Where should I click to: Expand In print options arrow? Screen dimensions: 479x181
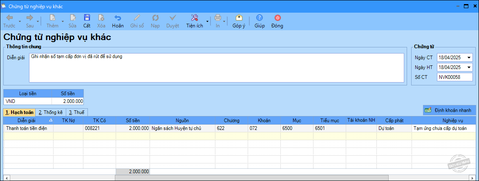click(x=224, y=21)
